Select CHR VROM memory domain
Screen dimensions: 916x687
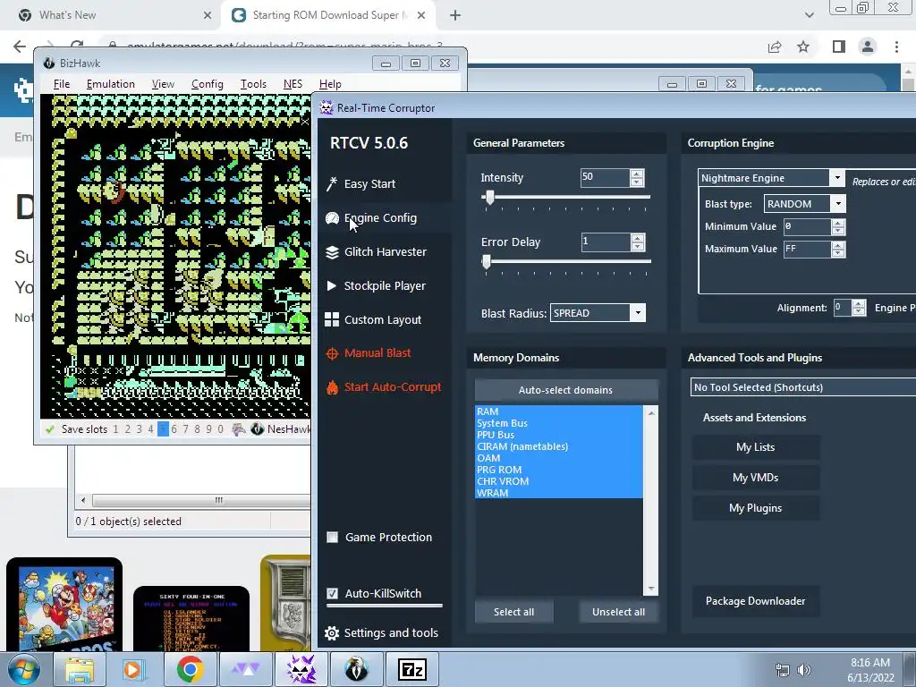click(x=559, y=481)
